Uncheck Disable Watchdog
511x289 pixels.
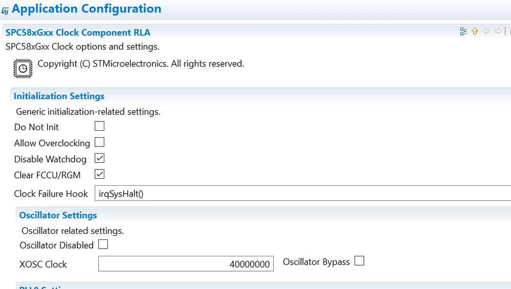(x=99, y=158)
